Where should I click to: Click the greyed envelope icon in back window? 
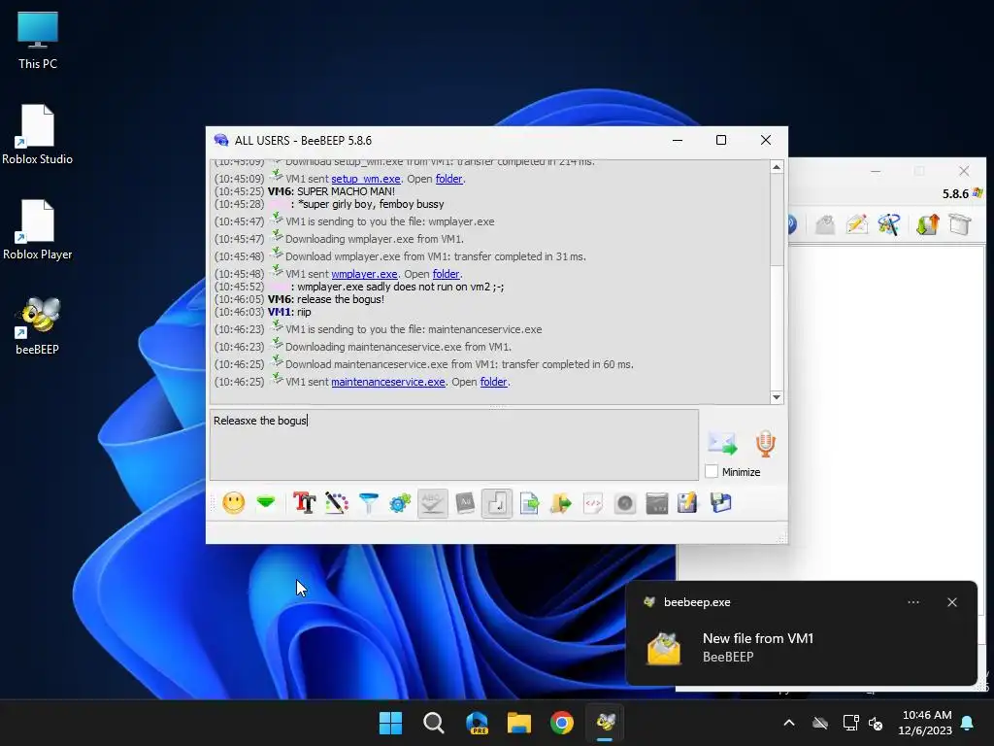point(825,224)
